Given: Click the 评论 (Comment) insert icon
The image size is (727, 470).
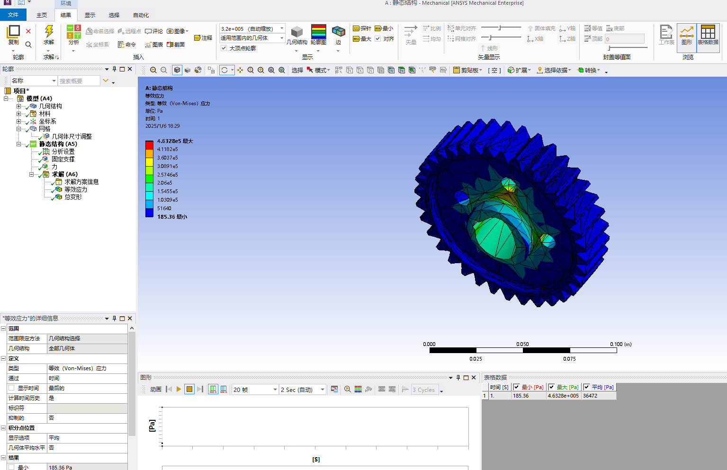Looking at the screenshot, I should (154, 31).
